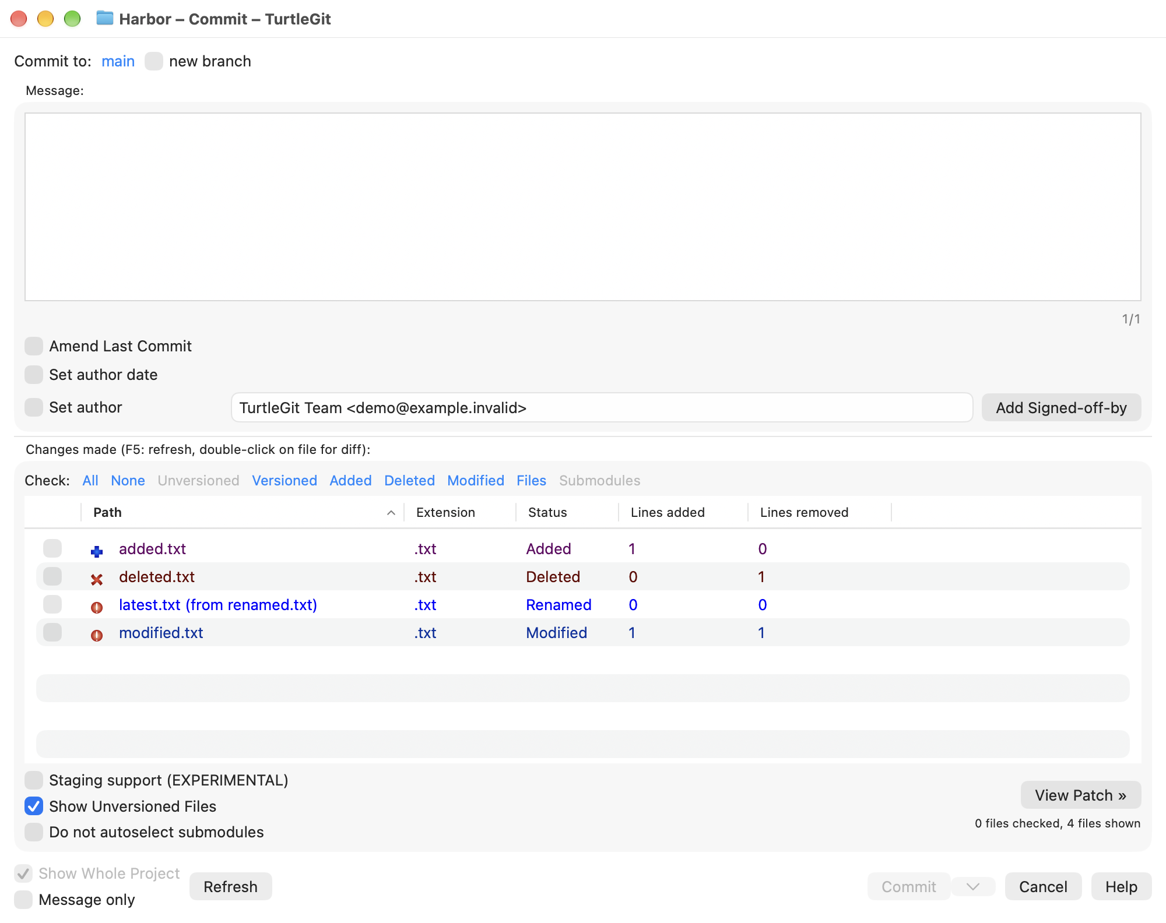Image resolution: width=1166 pixels, height=923 pixels.
Task: Click the 1/1 line counter text
Action: click(1131, 319)
